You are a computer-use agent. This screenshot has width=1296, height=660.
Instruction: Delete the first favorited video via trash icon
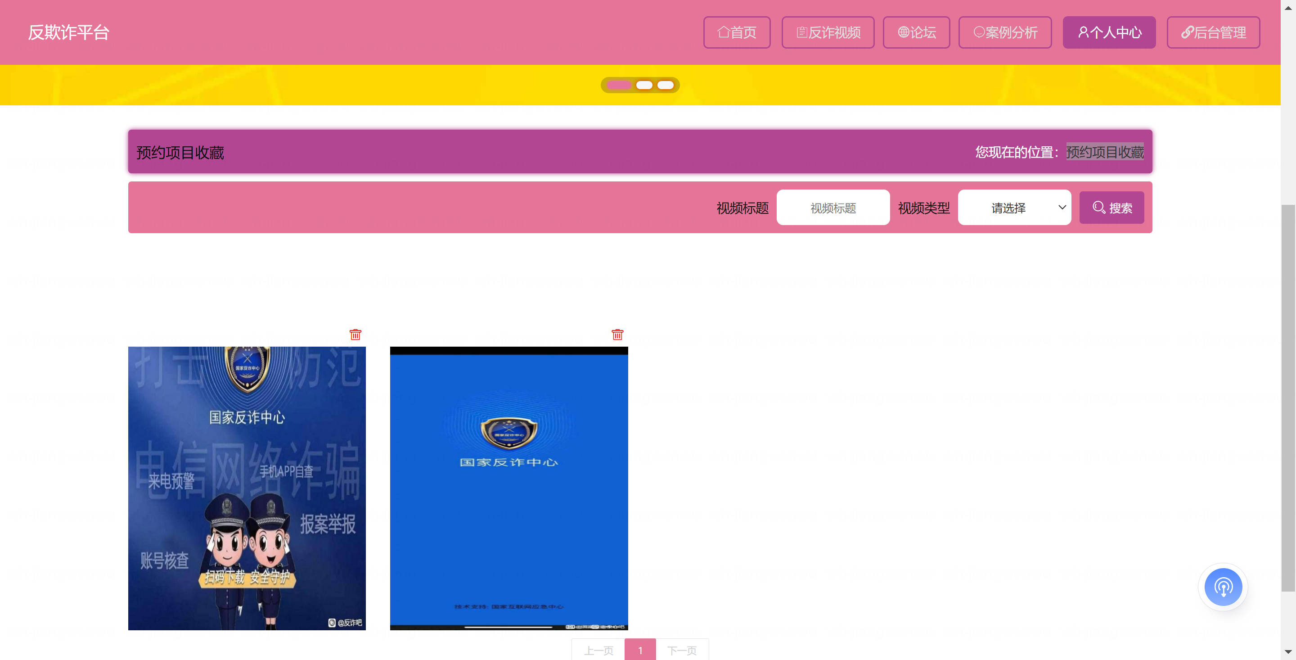(355, 335)
